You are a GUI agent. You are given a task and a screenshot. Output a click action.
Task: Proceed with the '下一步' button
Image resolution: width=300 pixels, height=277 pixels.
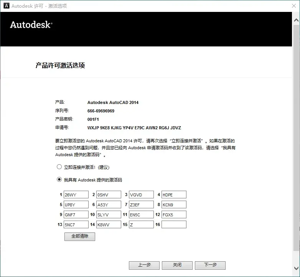pos(210,265)
